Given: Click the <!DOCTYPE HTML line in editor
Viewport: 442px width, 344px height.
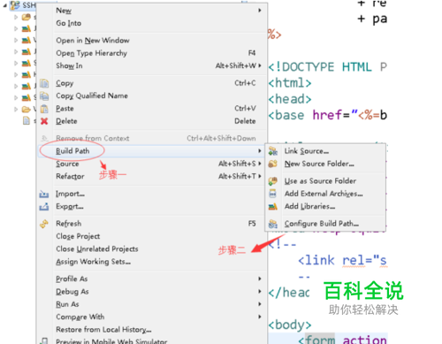Looking at the screenshot, I should 327,67.
